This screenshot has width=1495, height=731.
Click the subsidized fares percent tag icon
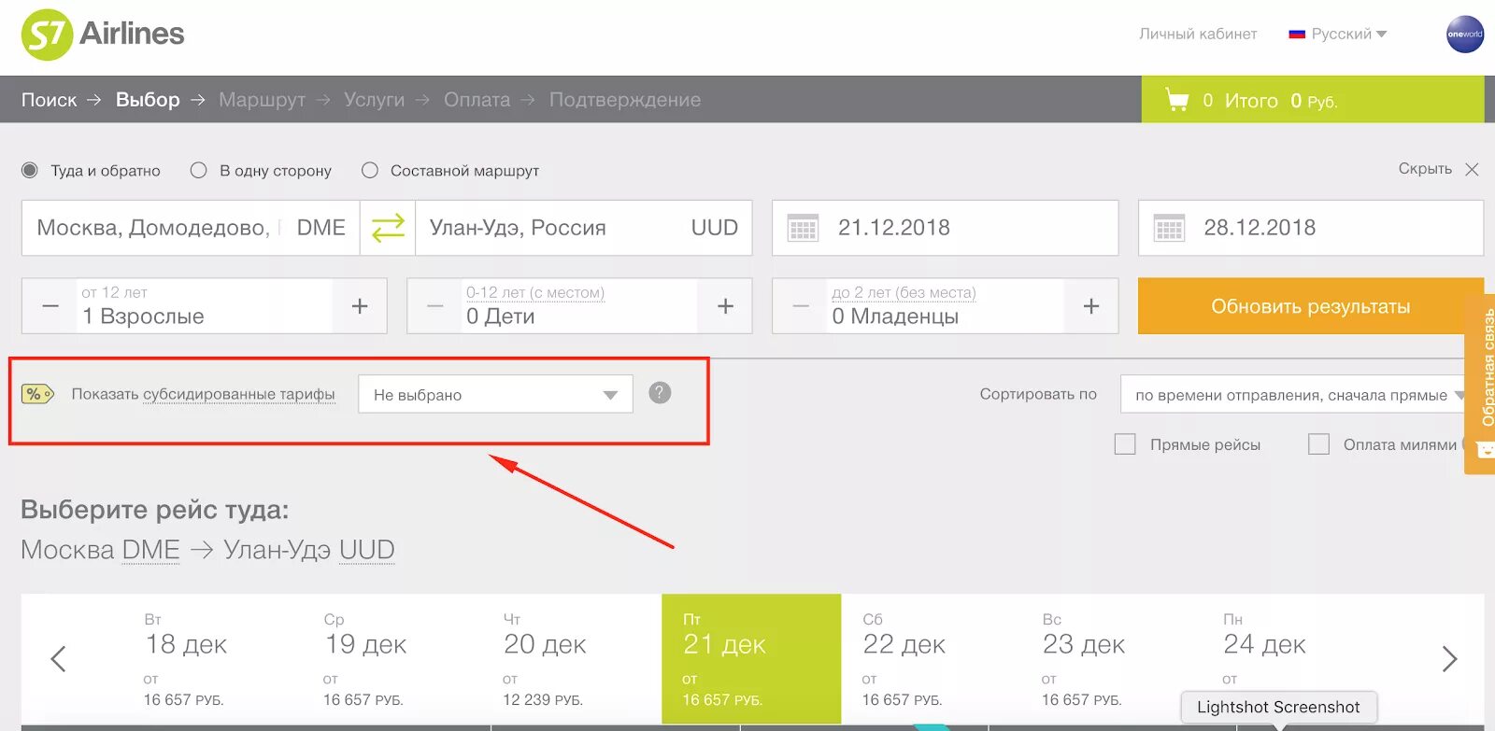(37, 394)
